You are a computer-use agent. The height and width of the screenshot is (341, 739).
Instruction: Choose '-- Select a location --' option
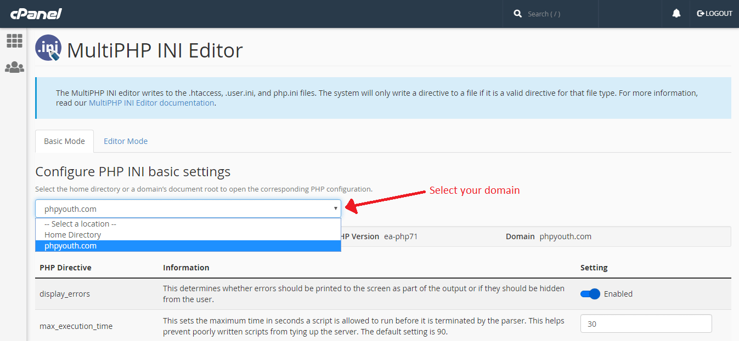click(188, 224)
